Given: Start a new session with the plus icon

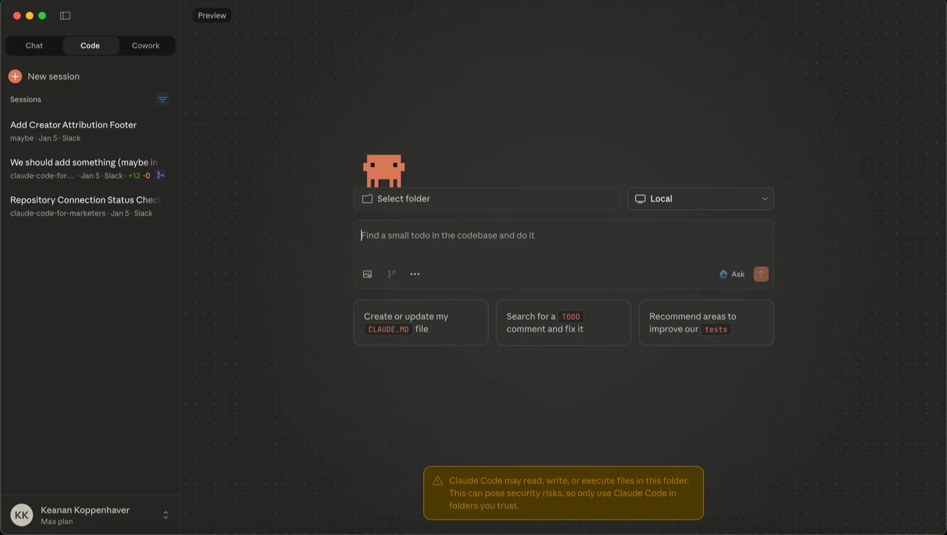Looking at the screenshot, I should pos(14,76).
